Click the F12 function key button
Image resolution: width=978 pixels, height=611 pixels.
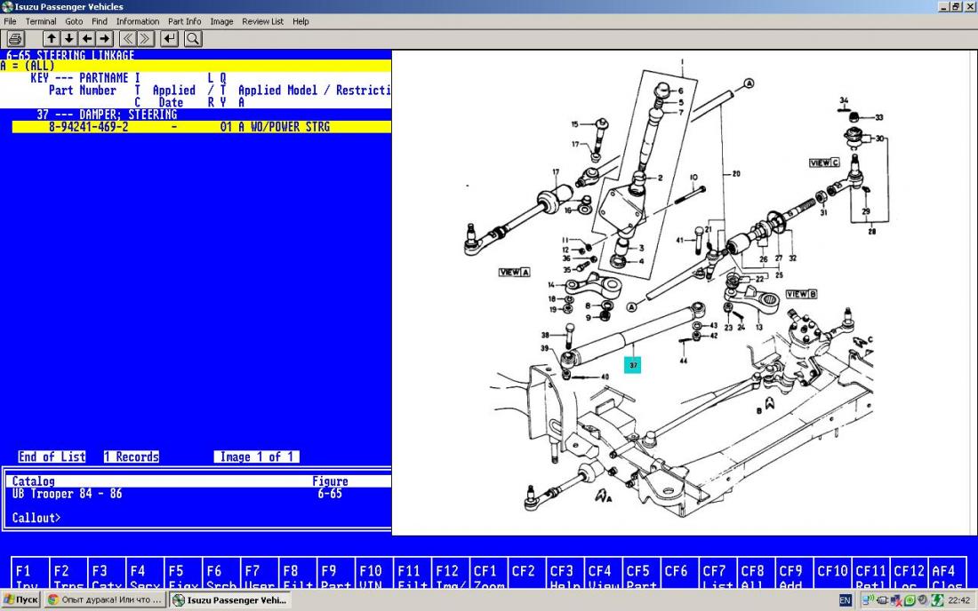click(450, 573)
